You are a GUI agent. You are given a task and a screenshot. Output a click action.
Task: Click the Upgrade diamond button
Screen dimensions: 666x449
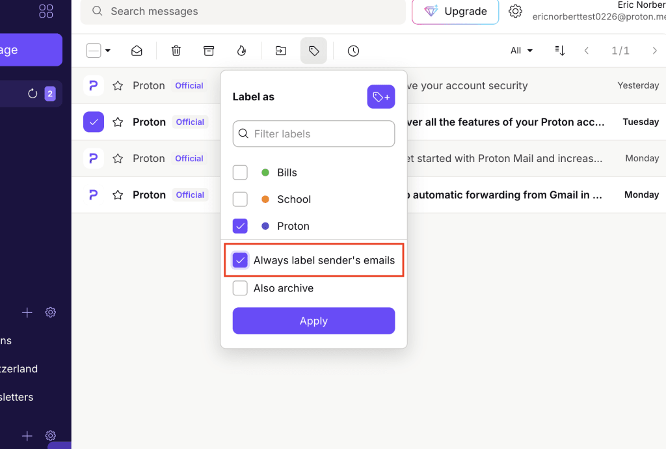click(x=455, y=12)
